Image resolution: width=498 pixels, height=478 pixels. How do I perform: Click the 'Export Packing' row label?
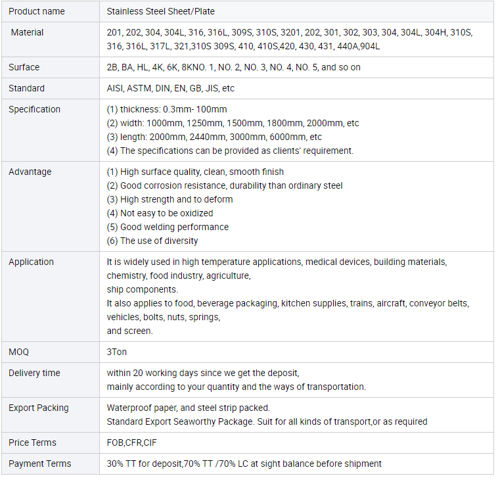(x=39, y=408)
